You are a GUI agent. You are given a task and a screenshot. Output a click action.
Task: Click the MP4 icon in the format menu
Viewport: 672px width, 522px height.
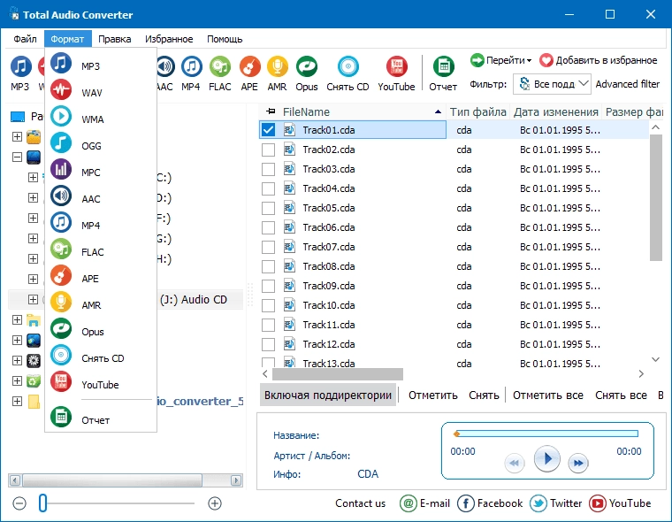61,222
